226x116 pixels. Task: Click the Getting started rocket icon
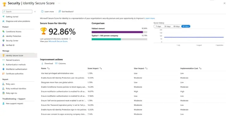point(4,17)
